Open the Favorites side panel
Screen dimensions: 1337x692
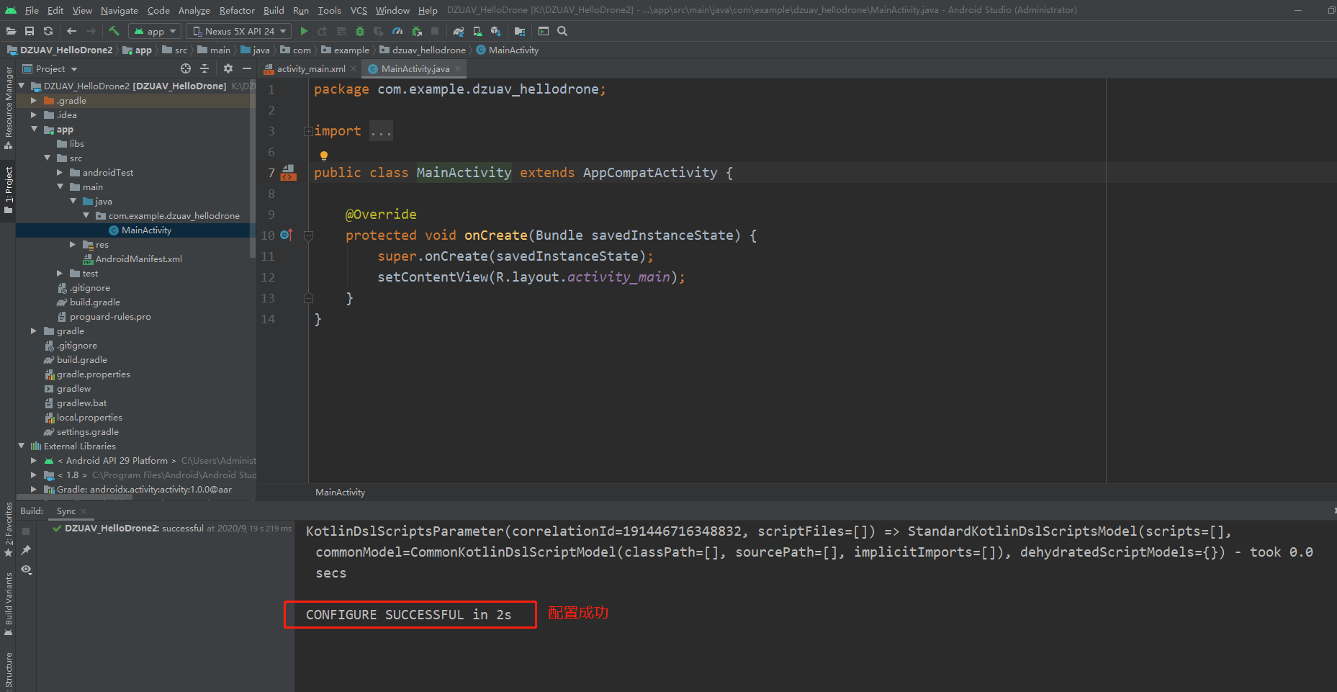(x=9, y=529)
